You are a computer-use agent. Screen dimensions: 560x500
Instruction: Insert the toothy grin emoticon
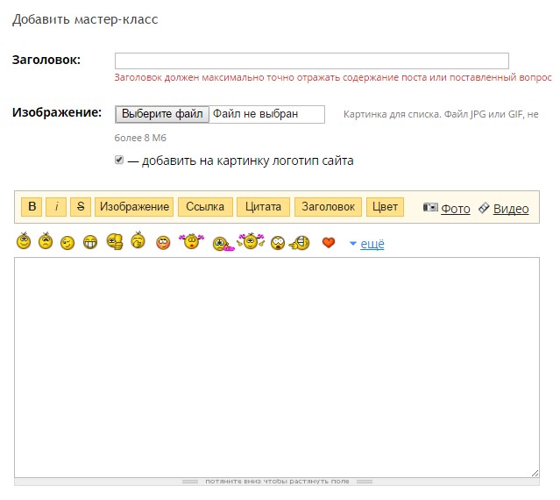pos(89,243)
